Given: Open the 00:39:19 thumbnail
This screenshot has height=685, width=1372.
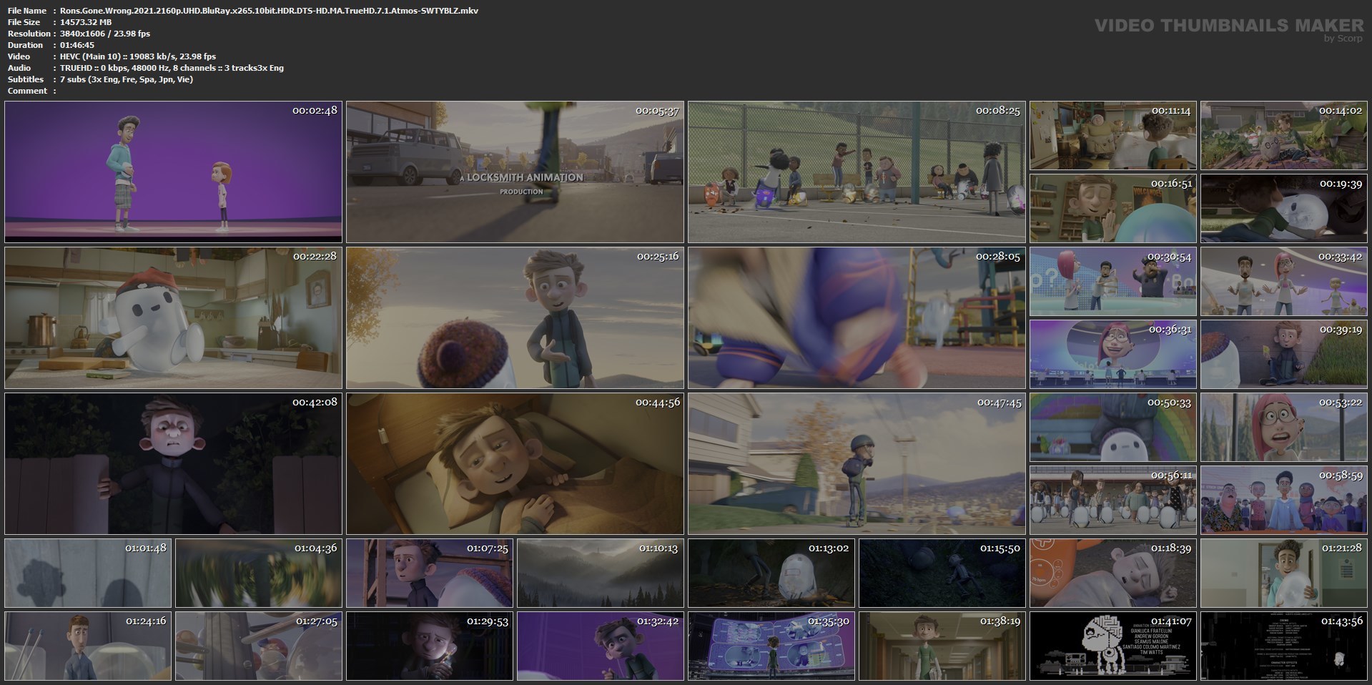Looking at the screenshot, I should click(1283, 354).
